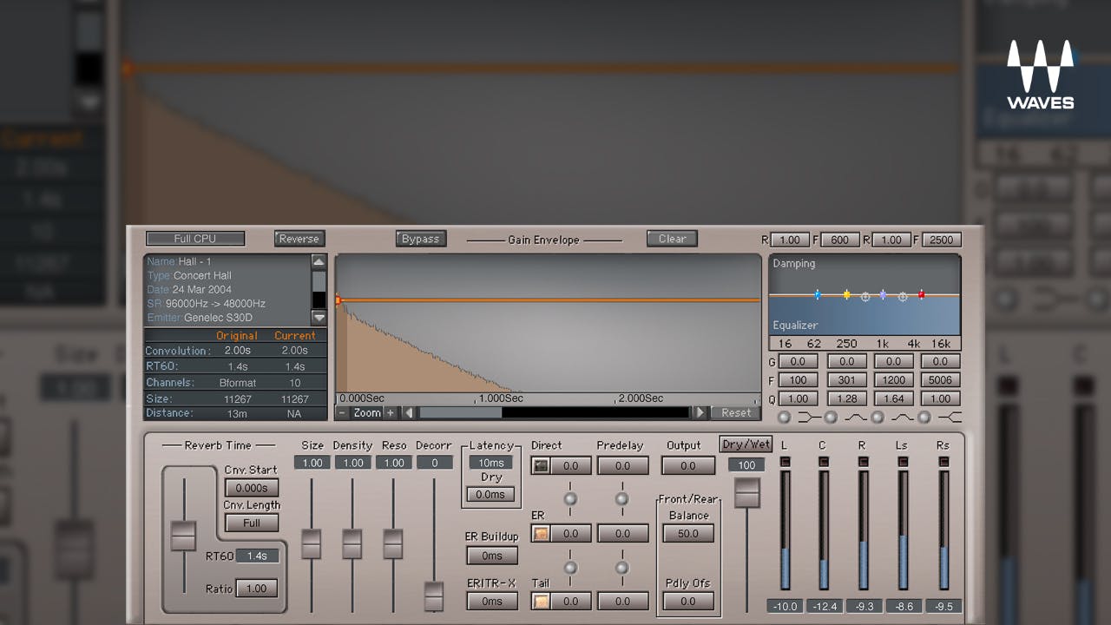
Task: Toggle the ER speaker icon
Action: coord(541,533)
